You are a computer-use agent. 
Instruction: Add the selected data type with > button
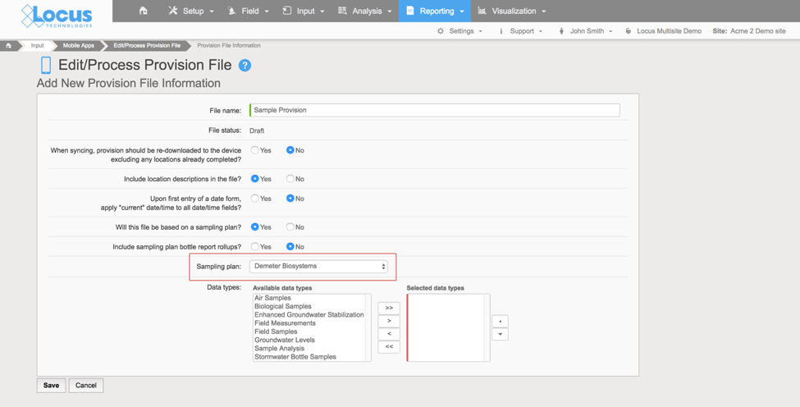coord(389,322)
